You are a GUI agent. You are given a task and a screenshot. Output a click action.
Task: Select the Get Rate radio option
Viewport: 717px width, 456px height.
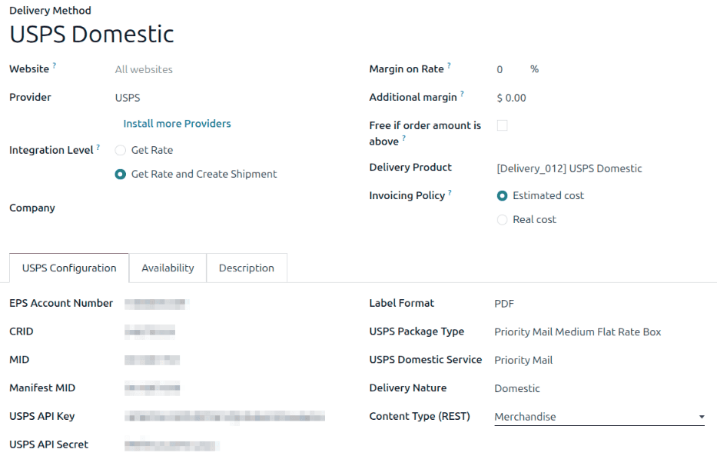tap(120, 150)
